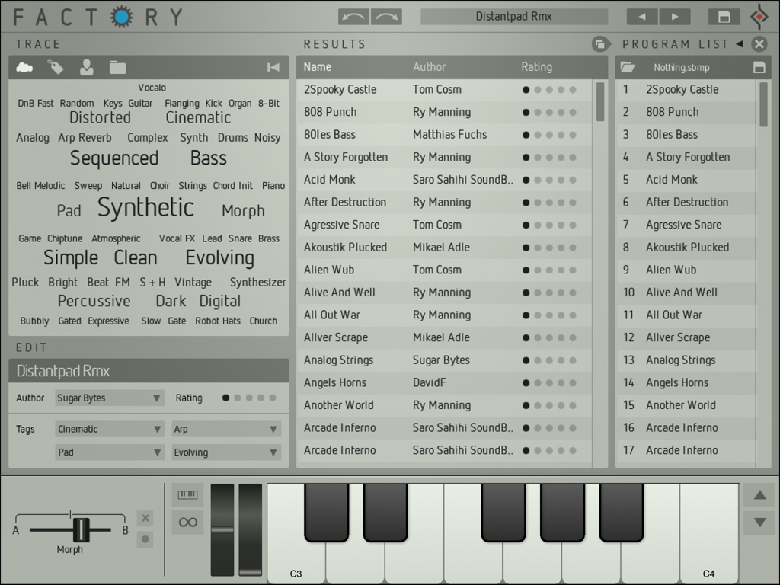The image size is (780, 585).
Task: Toggle the mini keyboard icon button
Action: 187,494
